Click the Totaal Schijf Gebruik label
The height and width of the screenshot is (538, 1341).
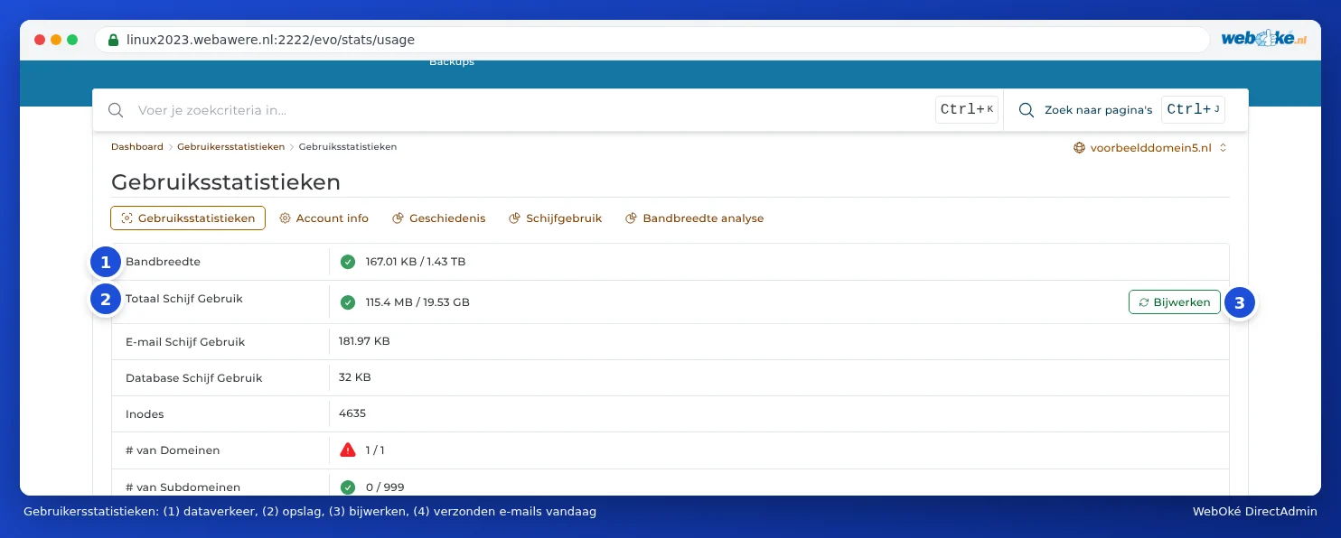pos(184,299)
